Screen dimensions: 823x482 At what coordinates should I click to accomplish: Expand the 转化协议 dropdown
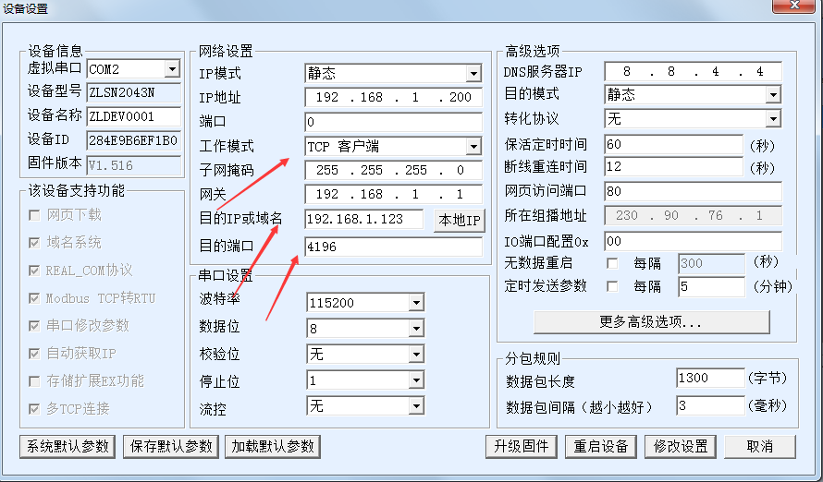[773, 119]
